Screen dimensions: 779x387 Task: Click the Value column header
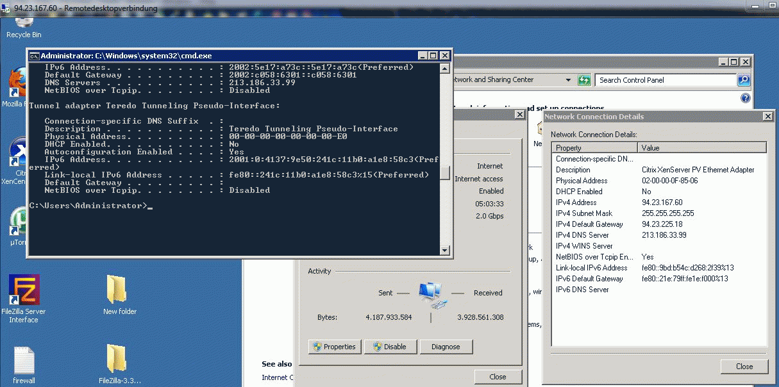(703, 148)
